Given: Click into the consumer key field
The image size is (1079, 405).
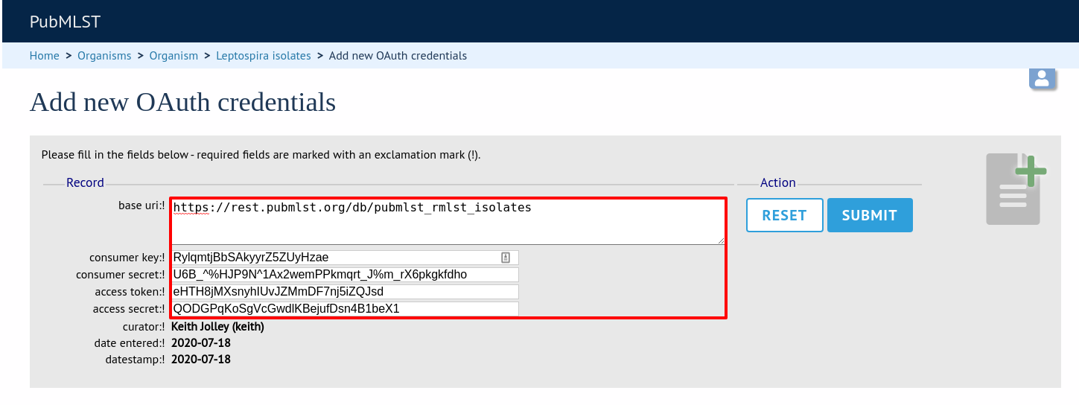Looking at the screenshot, I should click(x=345, y=258).
